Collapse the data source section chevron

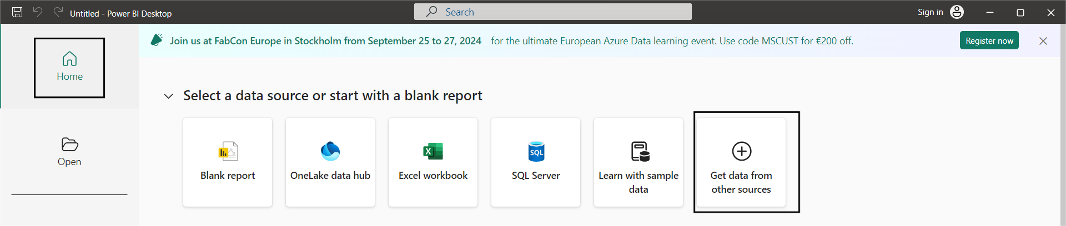pyautogui.click(x=168, y=96)
